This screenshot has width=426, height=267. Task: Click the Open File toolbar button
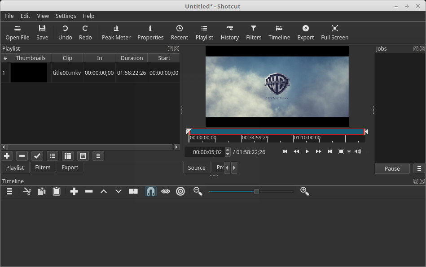coord(18,33)
